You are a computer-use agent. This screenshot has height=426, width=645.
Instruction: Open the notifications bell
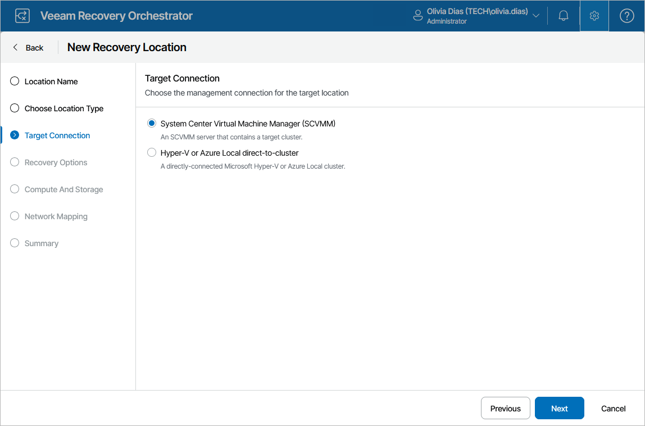[x=564, y=16]
